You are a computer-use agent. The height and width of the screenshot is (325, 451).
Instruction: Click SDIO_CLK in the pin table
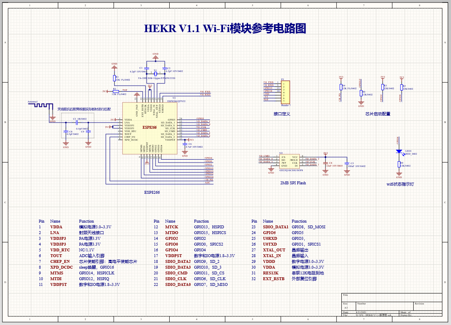176,279
